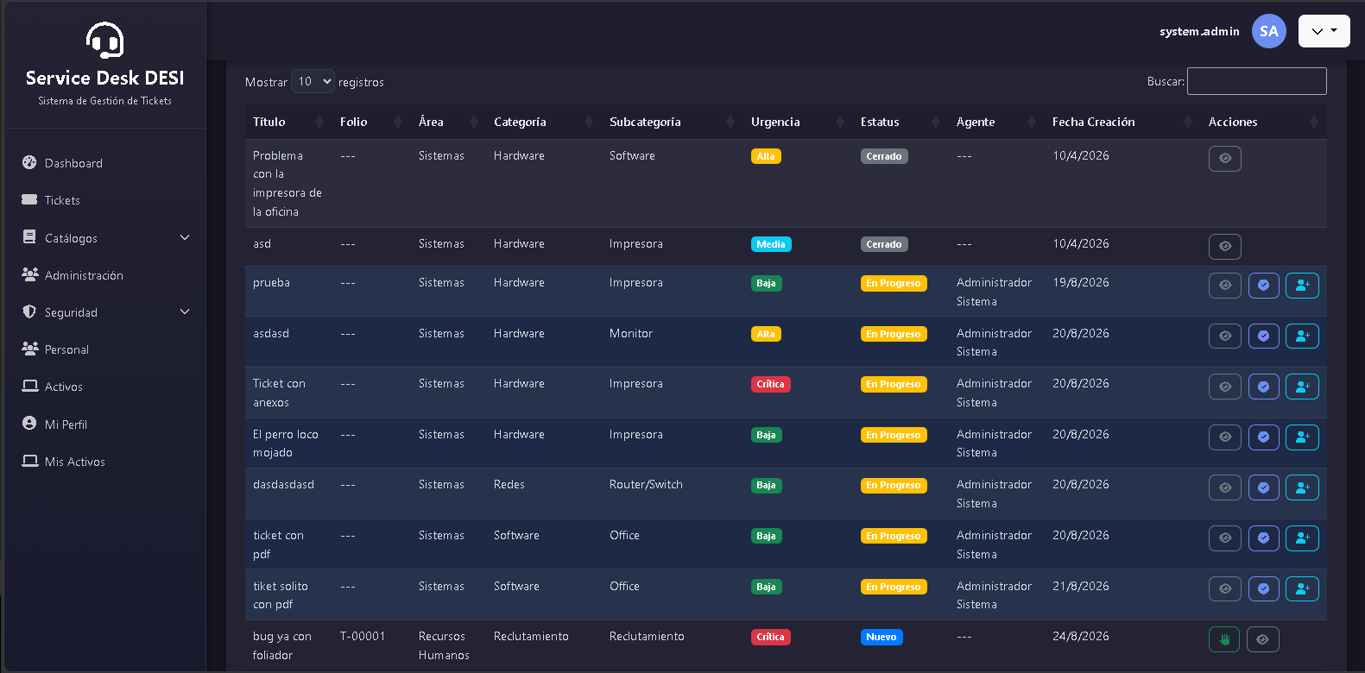Screen dimensions: 1365x673
Task: Resolve the 'ticket con pdf' ticket
Action: (1264, 538)
